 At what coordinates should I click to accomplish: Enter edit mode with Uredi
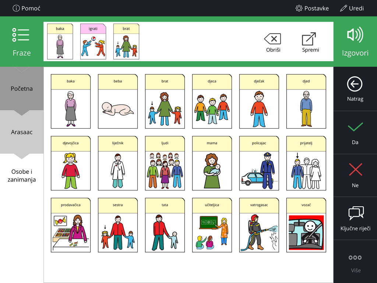click(x=352, y=8)
